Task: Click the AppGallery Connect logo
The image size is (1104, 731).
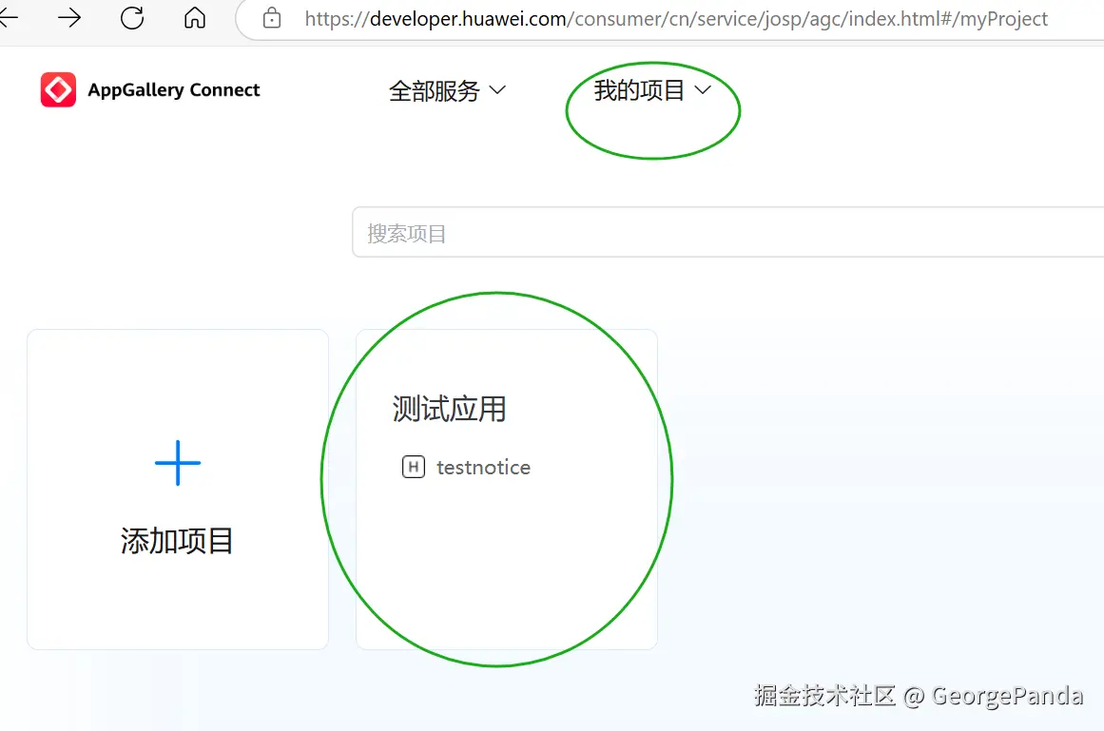Action: click(57, 89)
